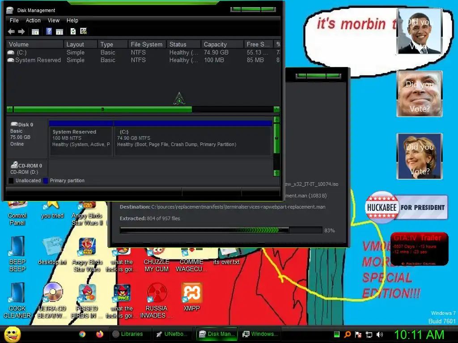Click the green horizontal scrollbar thumb
Viewport: 458px width, 343px height.
pyautogui.click(x=102, y=109)
